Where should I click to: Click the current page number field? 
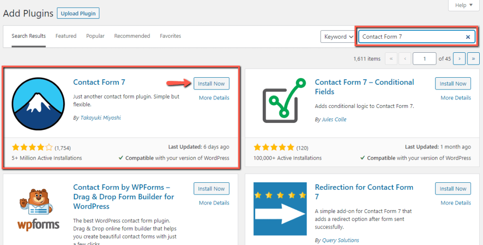pyautogui.click(x=425, y=58)
